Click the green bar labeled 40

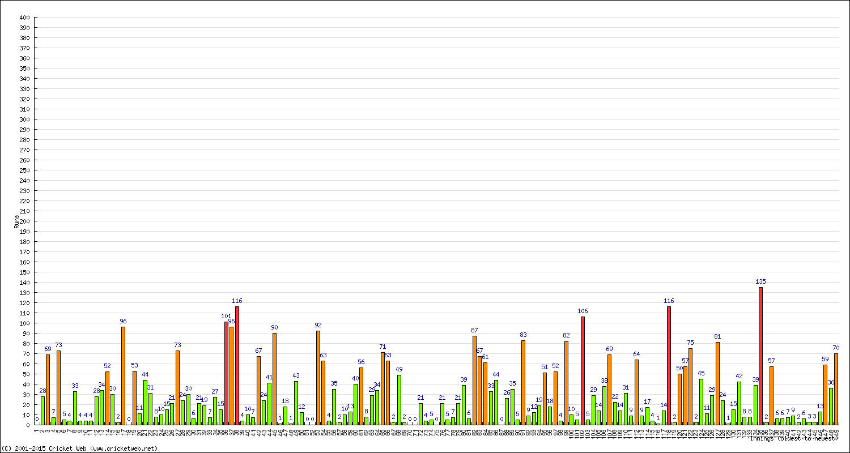click(x=356, y=404)
